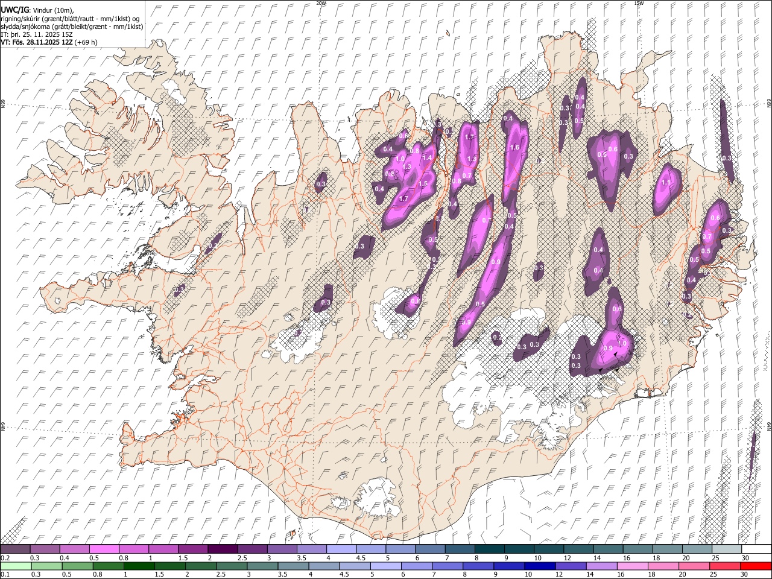
Task: Click the 'VT: Fös. 28.11.2025 12Z (+69 h)' line
Action: click(x=49, y=42)
